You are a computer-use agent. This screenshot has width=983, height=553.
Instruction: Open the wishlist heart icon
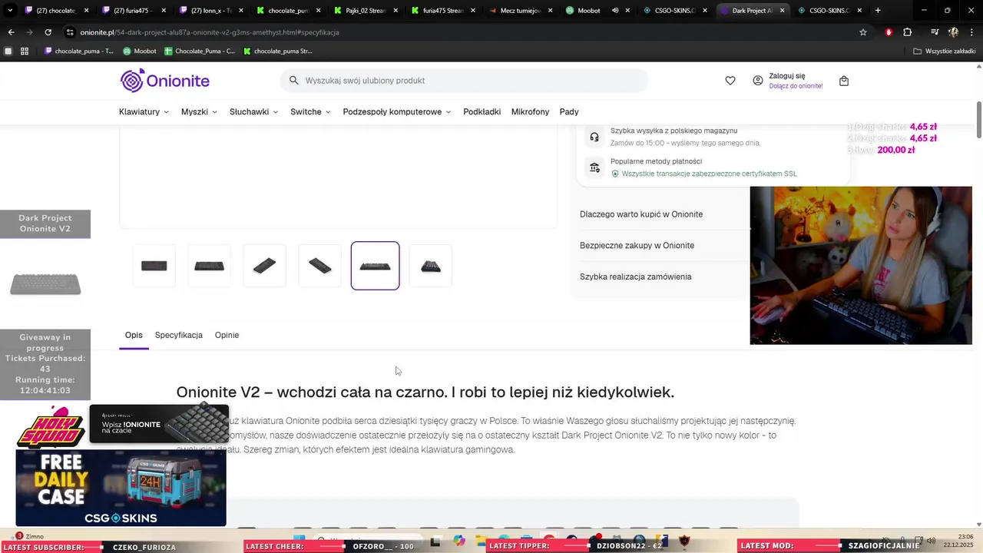[730, 81]
